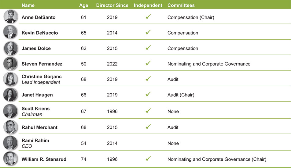The height and width of the screenshot is (168, 291).
Task: Click Rami Rahim's CEO headshot
Action: click(10, 143)
